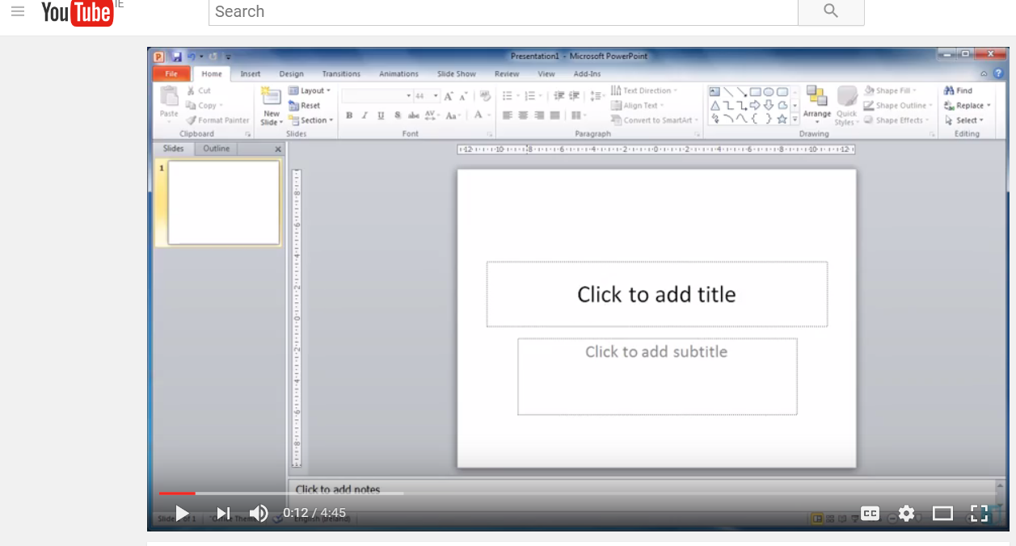
Task: Click the Cut scissors command
Action: (199, 91)
